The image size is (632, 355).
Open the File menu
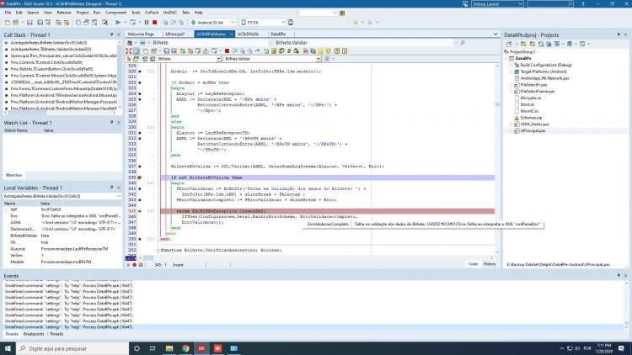click(8, 13)
